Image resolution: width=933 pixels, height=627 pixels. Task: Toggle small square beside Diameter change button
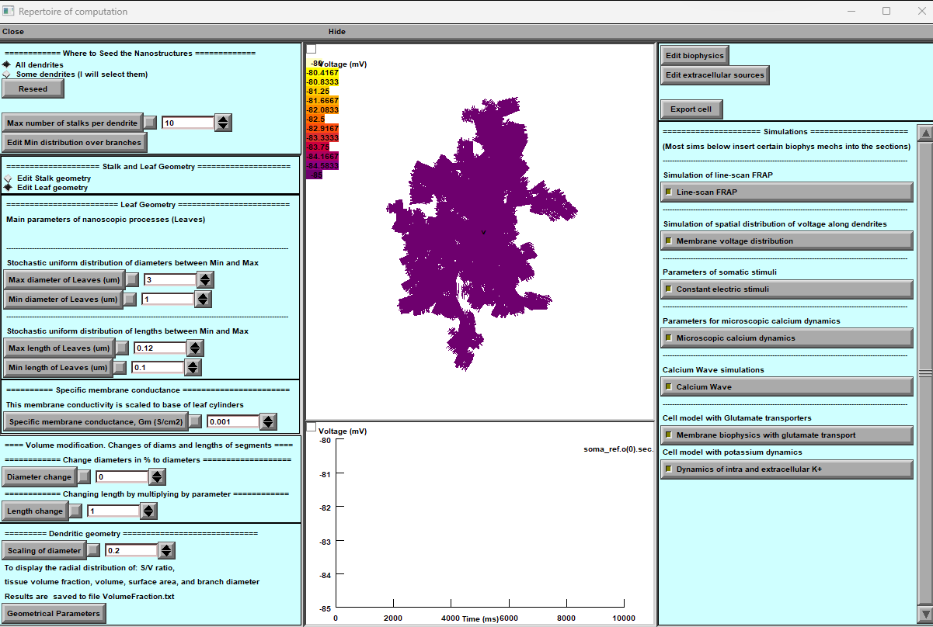coord(84,477)
